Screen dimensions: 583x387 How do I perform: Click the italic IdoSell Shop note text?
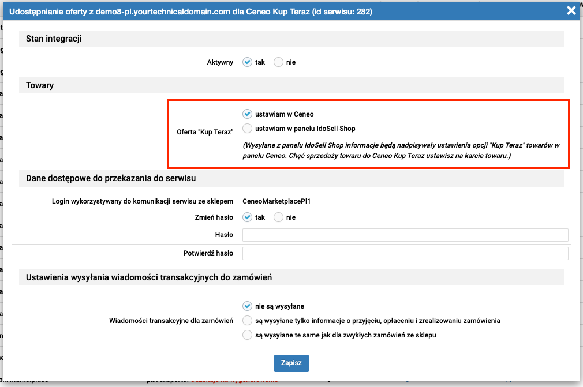click(x=401, y=151)
